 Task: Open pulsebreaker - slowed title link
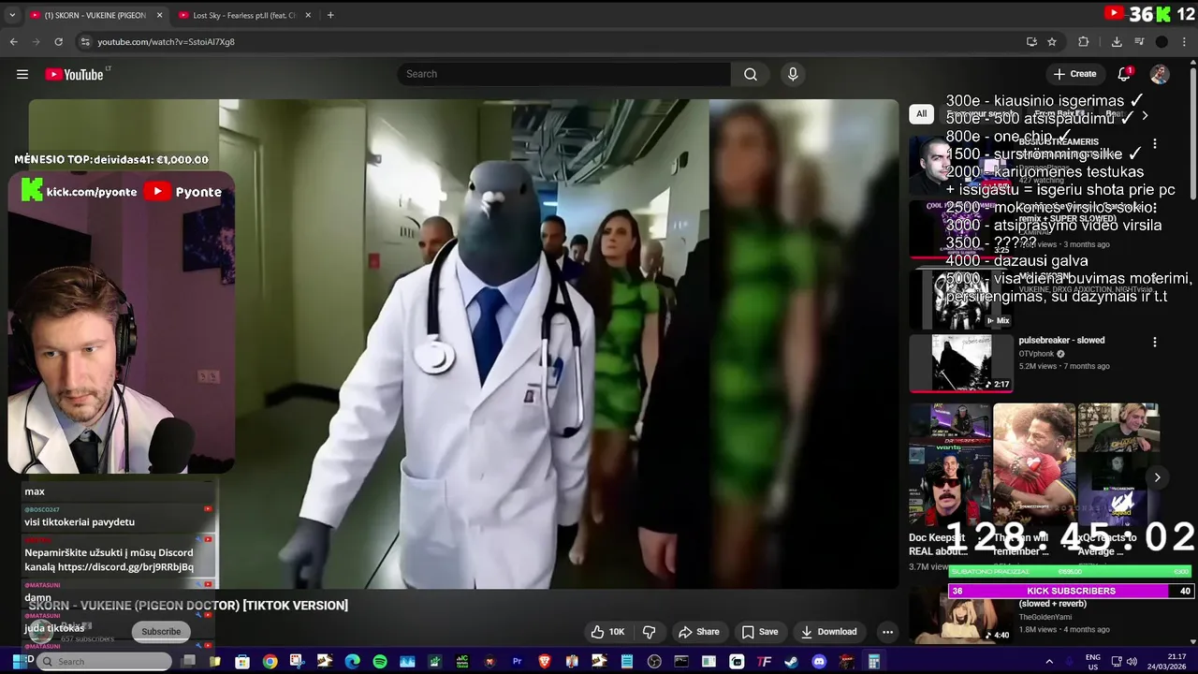point(1061,341)
